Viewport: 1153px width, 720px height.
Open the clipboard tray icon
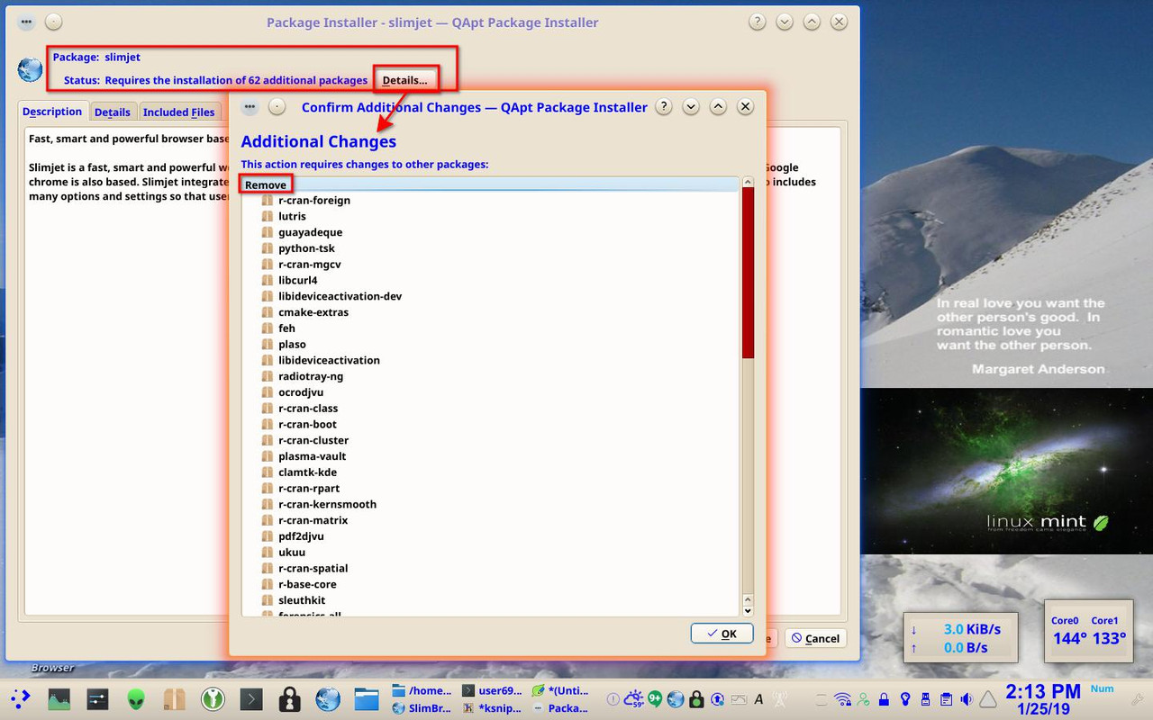tap(946, 699)
